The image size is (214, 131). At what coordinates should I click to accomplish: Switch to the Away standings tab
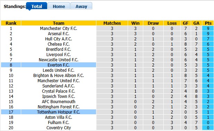tap(82, 6)
